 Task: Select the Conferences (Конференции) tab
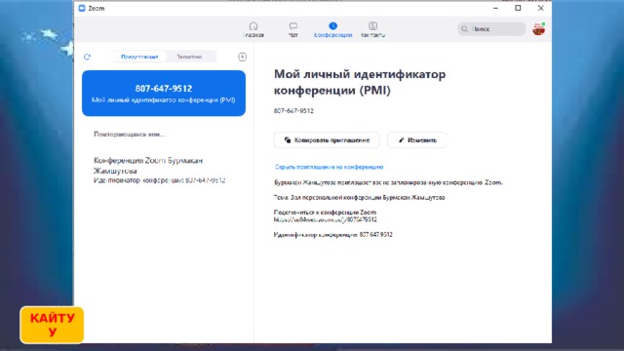(x=333, y=30)
